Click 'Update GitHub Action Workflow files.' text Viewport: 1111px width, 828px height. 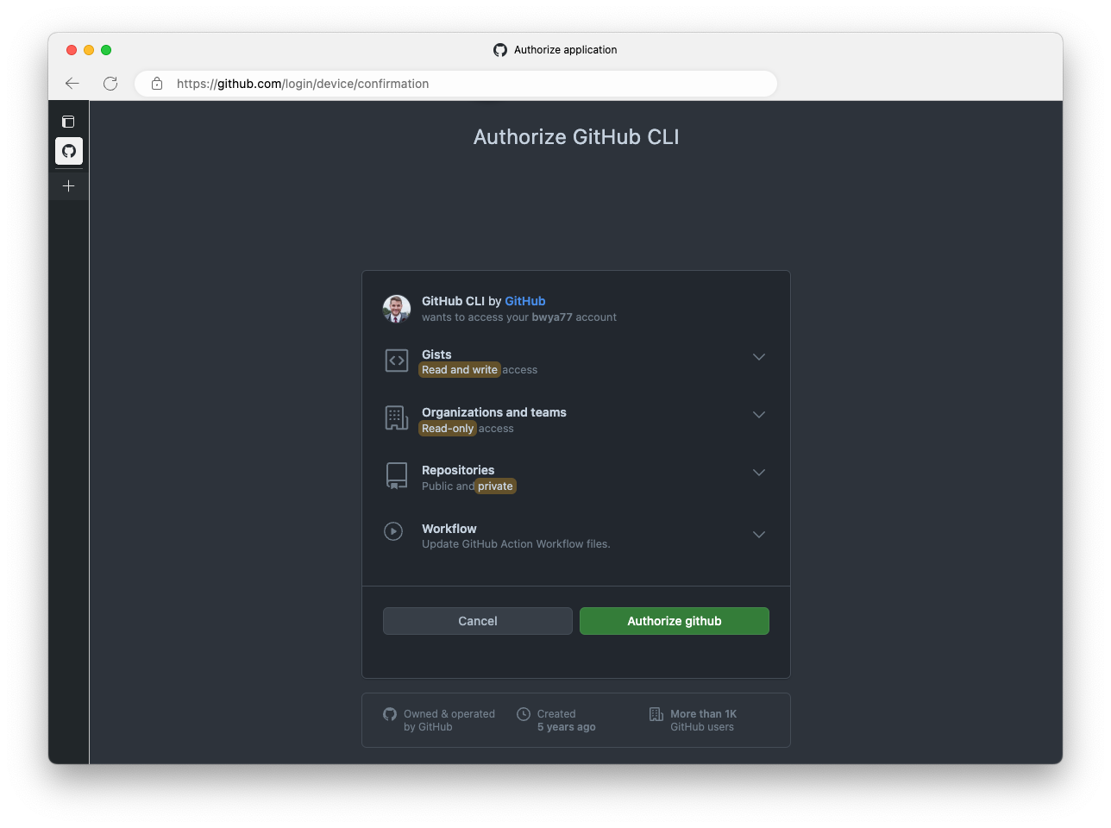(516, 544)
